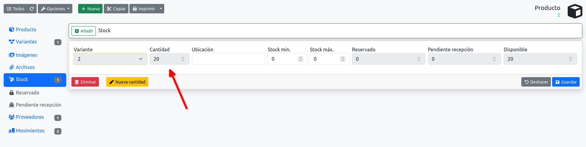Click the Nueva cantidad yellow button
Image resolution: width=586 pixels, height=147 pixels.
(127, 82)
